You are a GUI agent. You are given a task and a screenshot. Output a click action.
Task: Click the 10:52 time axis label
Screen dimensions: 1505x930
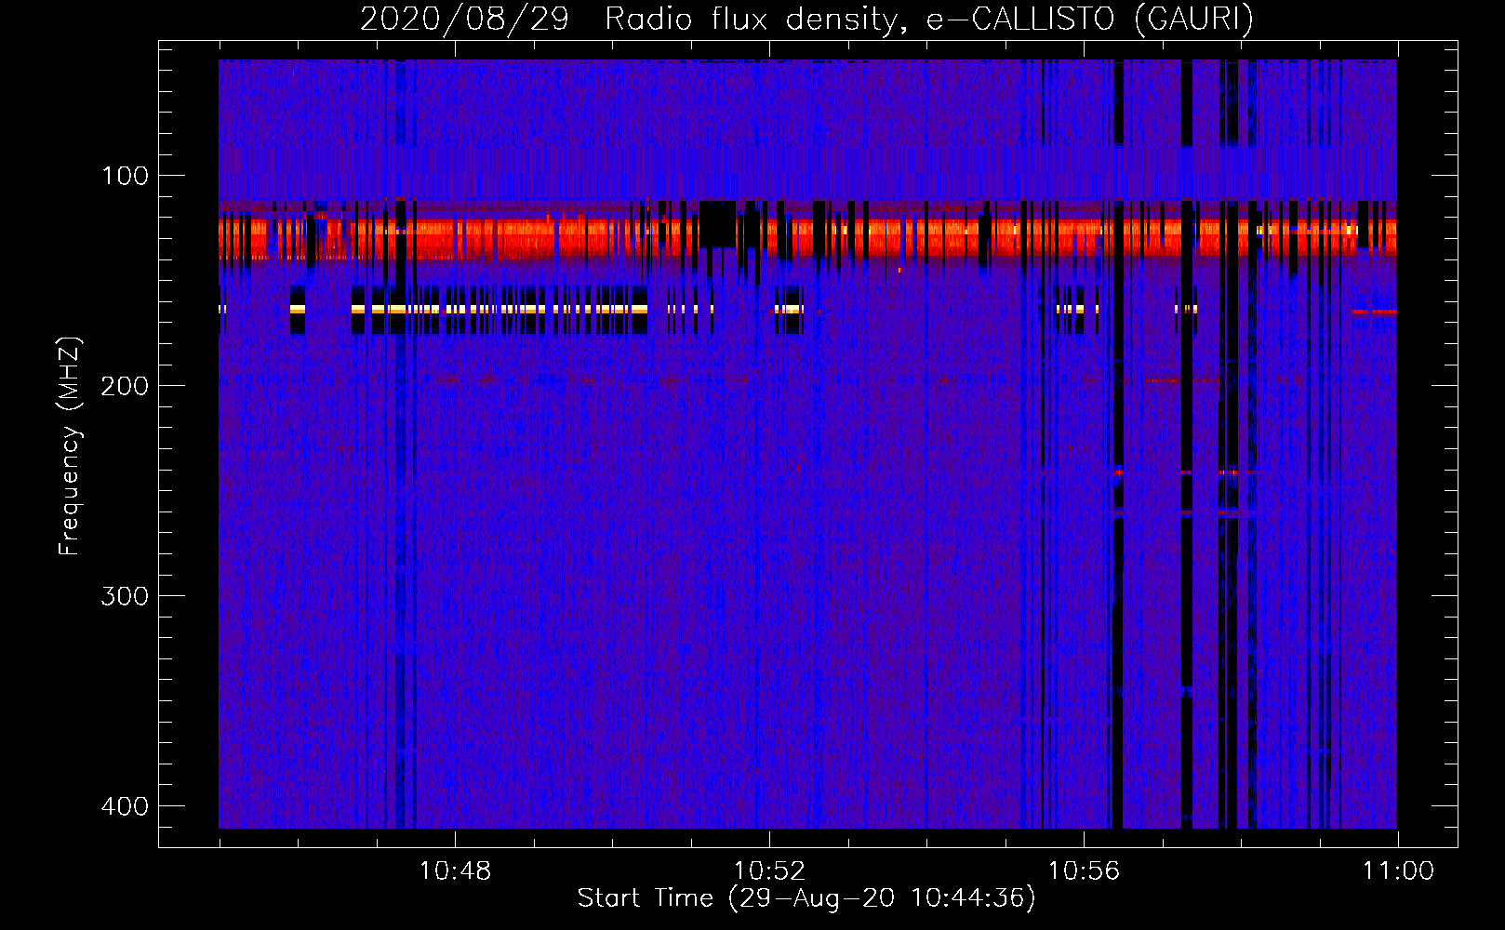click(x=769, y=871)
